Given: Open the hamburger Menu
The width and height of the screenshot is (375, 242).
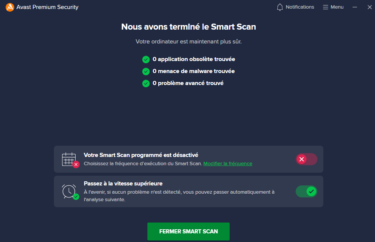Looking at the screenshot, I should [x=333, y=7].
